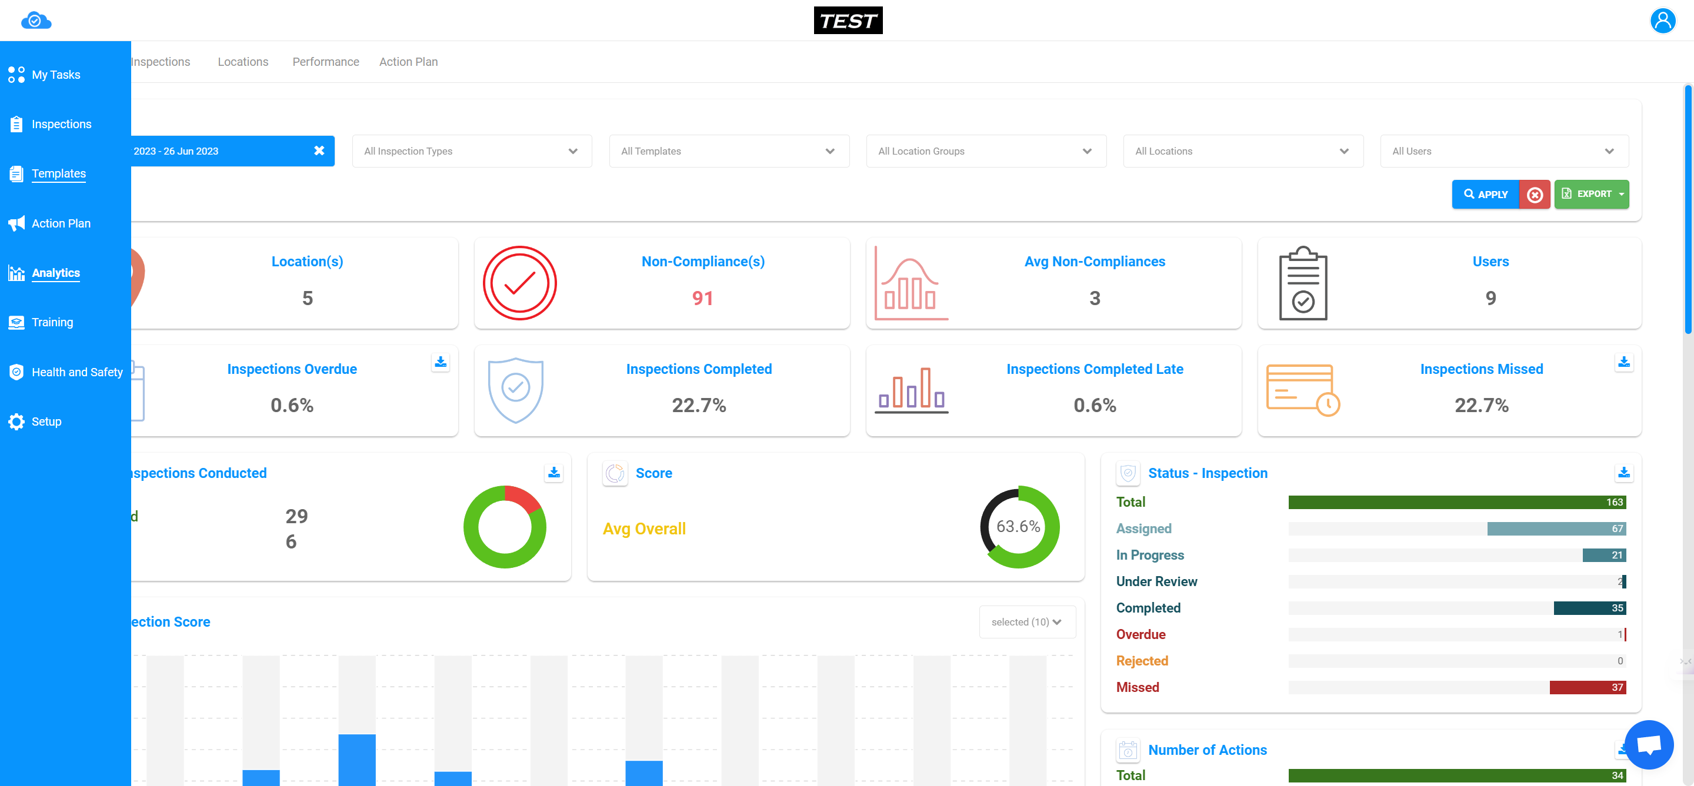Screen dimensions: 1694x786
Task: Open the All Inspection Types dropdown
Action: coord(472,151)
